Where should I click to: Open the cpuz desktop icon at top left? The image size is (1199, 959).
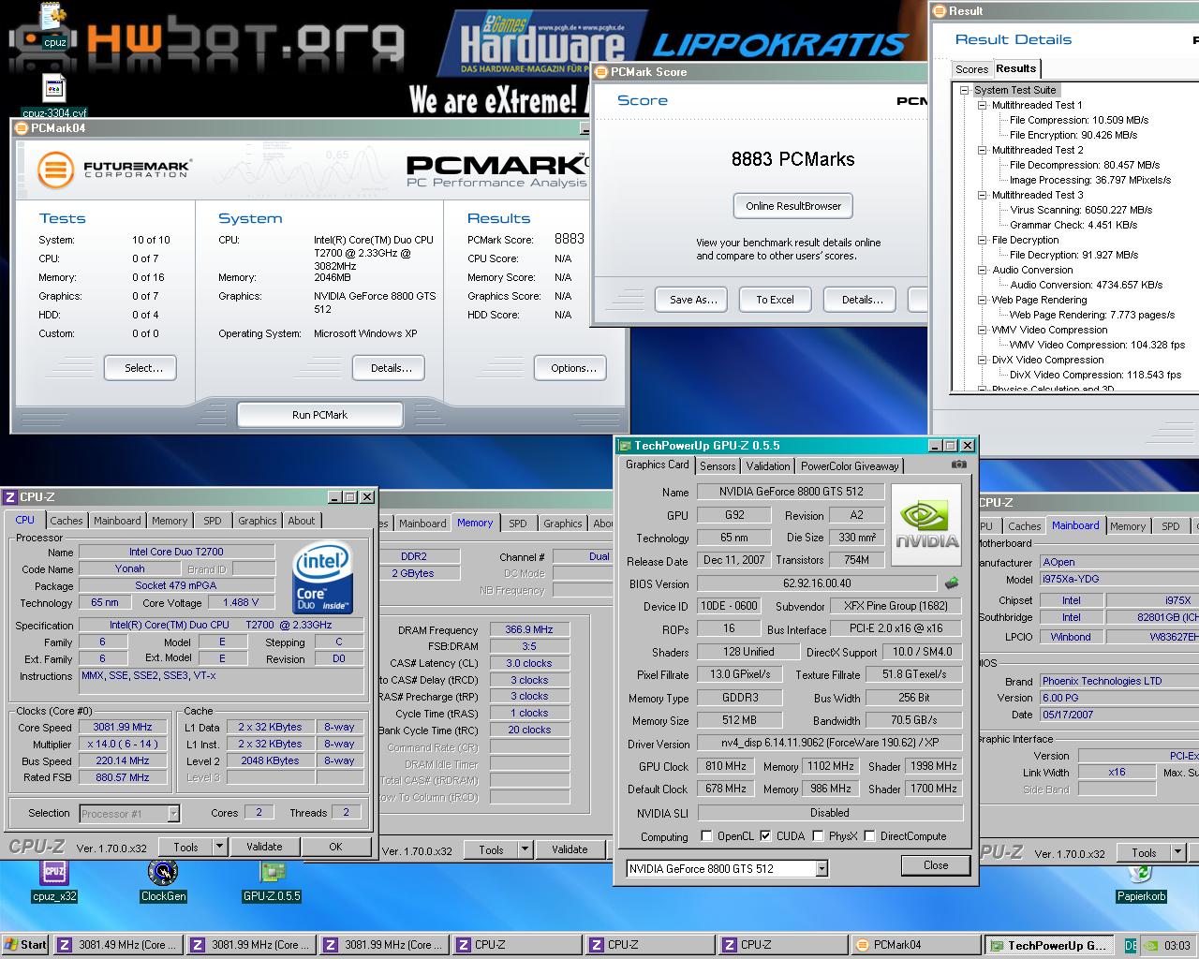[54, 27]
